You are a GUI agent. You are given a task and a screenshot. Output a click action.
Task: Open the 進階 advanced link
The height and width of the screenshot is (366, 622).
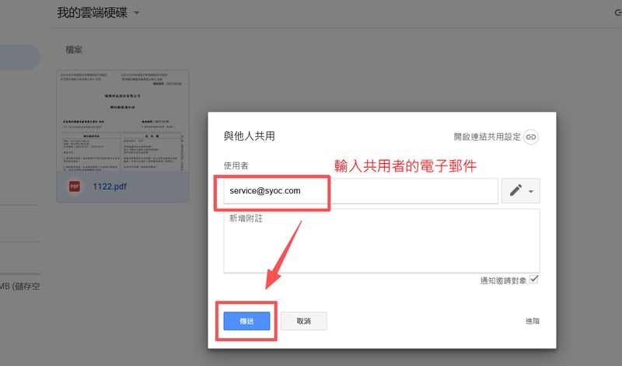point(533,321)
